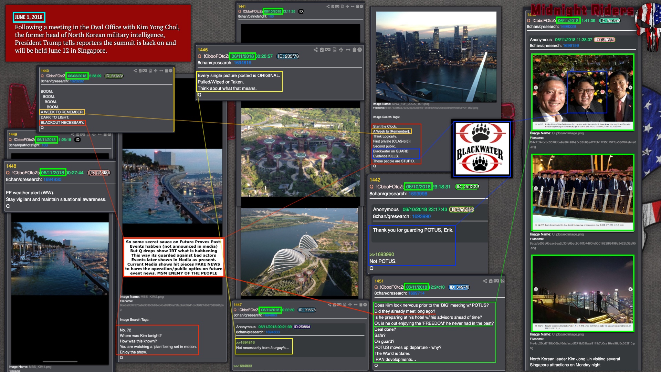Click the move arrows icon on post 1441
661x372 pixels.
click(347, 7)
